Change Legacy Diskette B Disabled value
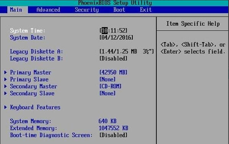 [113, 59]
